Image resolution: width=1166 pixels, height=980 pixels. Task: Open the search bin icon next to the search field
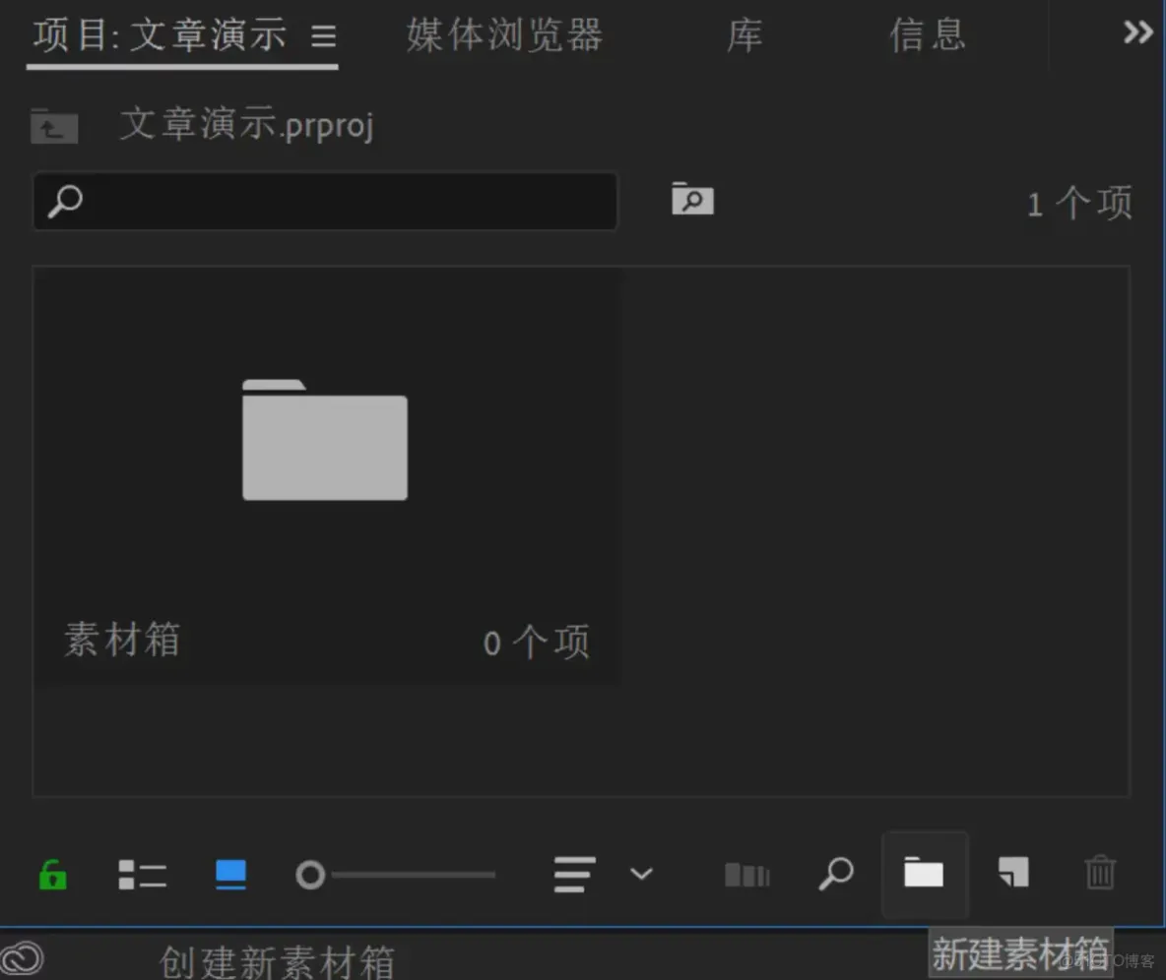pos(692,200)
